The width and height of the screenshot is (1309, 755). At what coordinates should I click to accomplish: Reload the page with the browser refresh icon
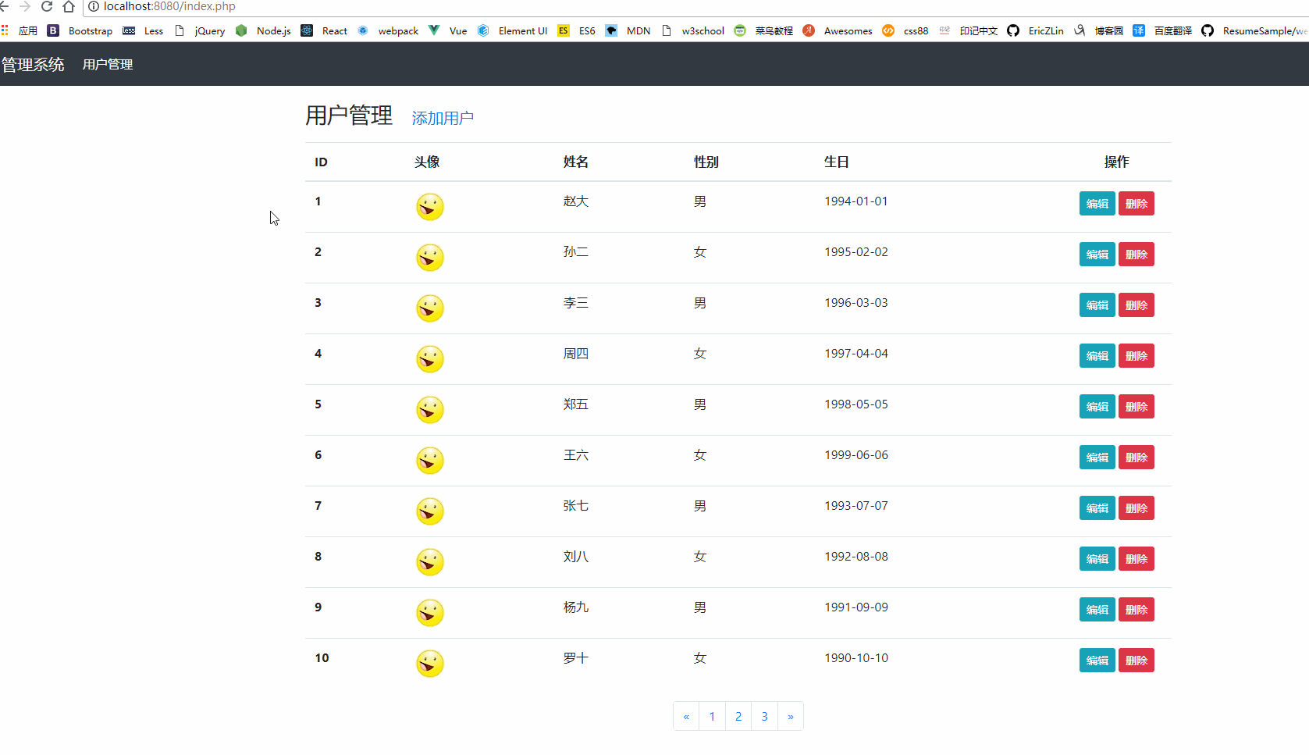[47, 6]
